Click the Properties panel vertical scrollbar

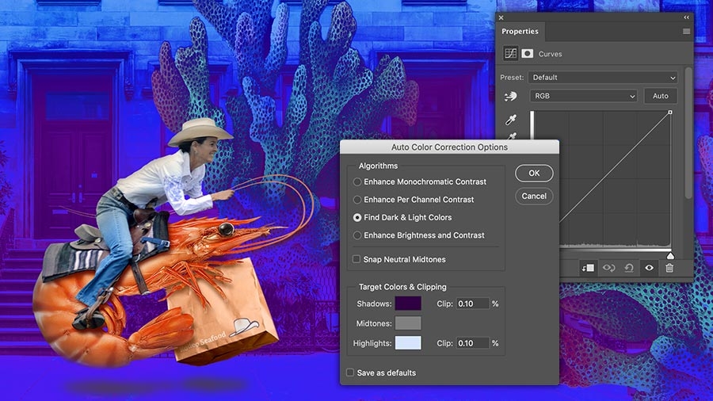pyautogui.click(x=688, y=132)
